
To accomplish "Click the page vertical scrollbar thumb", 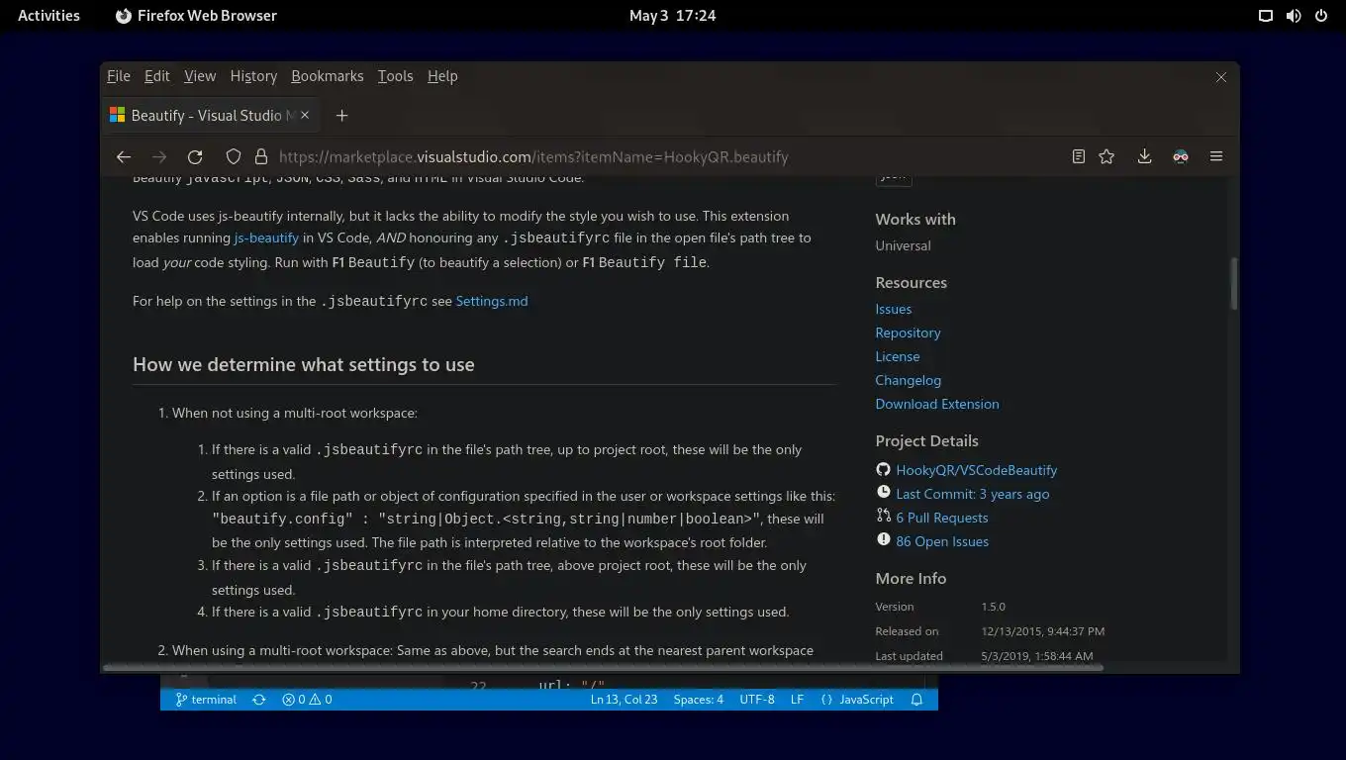I will click(1233, 284).
